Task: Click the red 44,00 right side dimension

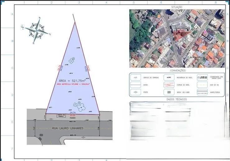Action: (88, 68)
